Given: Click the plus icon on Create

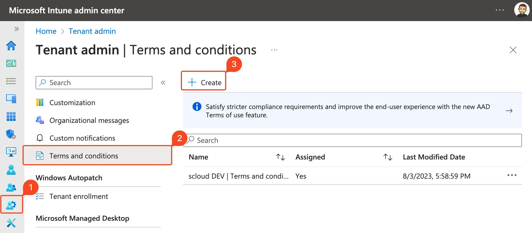Looking at the screenshot, I should pyautogui.click(x=192, y=82).
